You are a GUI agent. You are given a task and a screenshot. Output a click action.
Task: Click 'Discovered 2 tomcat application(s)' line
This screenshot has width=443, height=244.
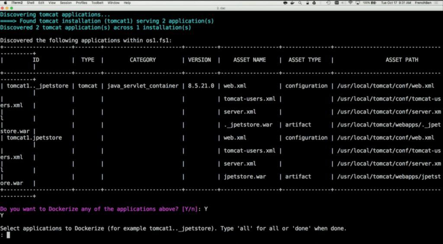click(x=96, y=28)
